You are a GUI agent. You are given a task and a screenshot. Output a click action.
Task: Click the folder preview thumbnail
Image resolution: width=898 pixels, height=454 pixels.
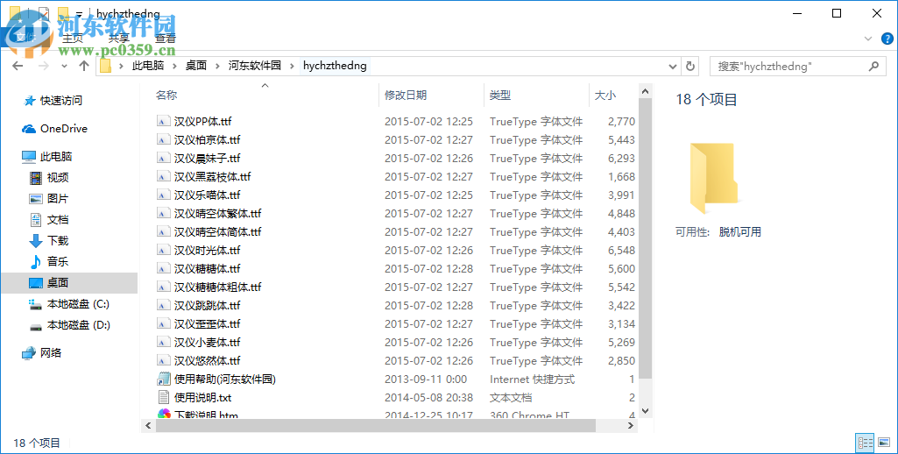[715, 178]
